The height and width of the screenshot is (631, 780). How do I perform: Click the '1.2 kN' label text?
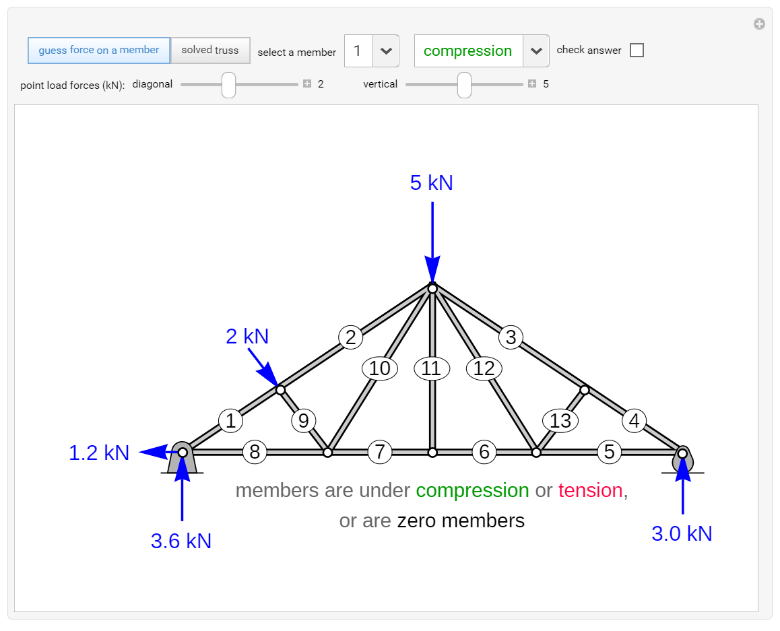tap(99, 453)
